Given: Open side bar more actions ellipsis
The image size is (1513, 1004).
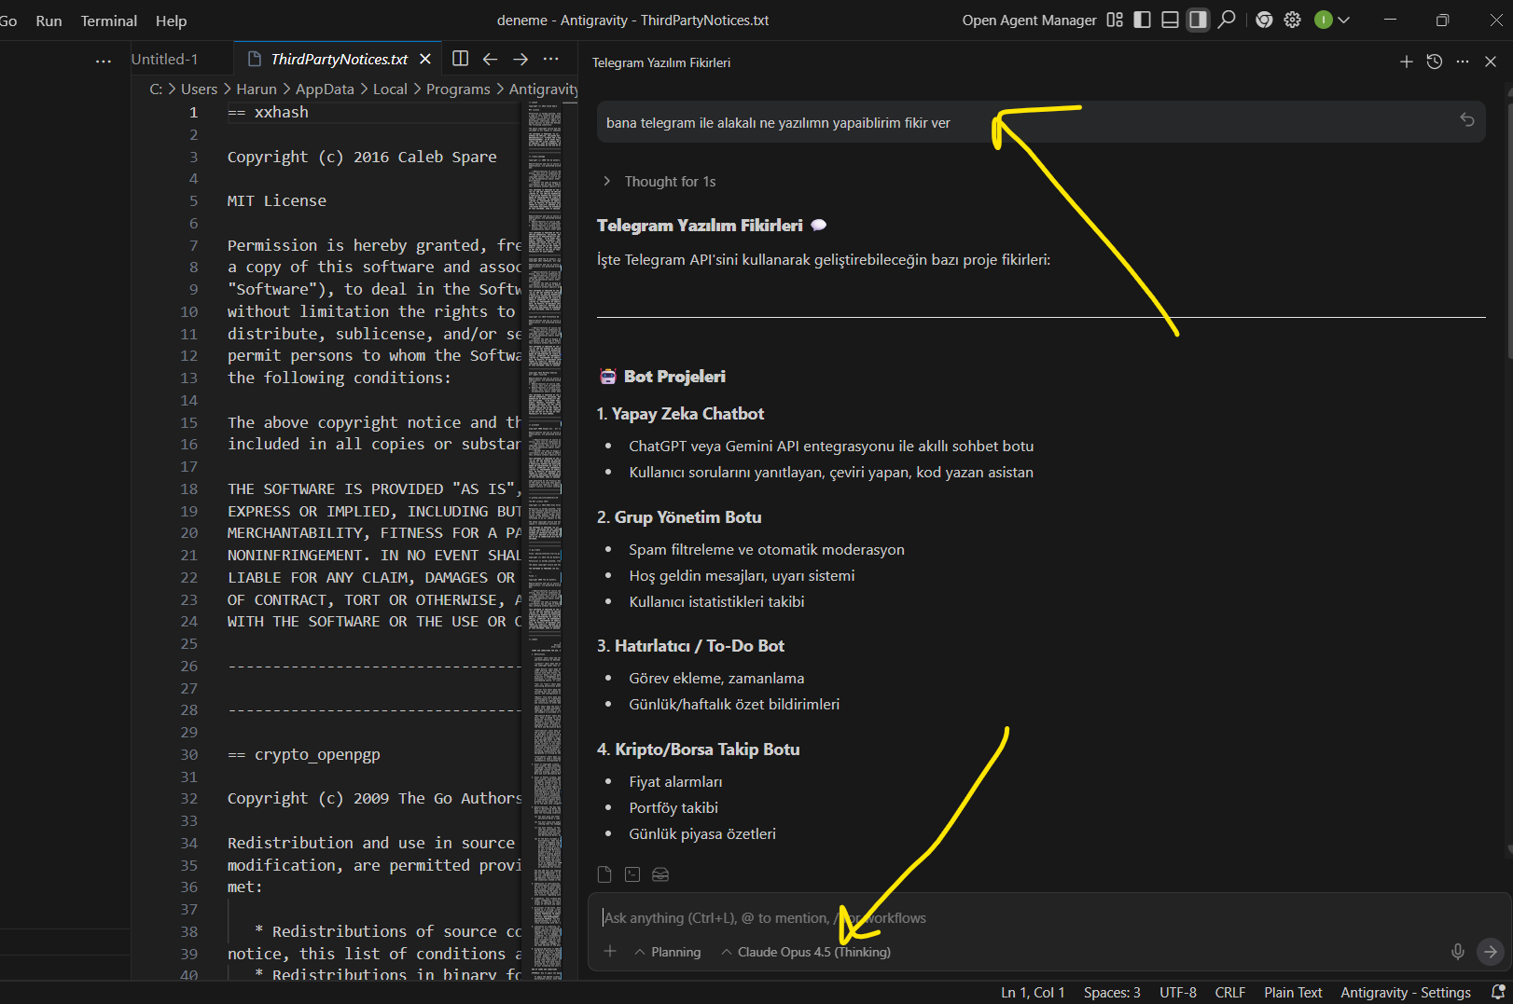Looking at the screenshot, I should (x=104, y=62).
